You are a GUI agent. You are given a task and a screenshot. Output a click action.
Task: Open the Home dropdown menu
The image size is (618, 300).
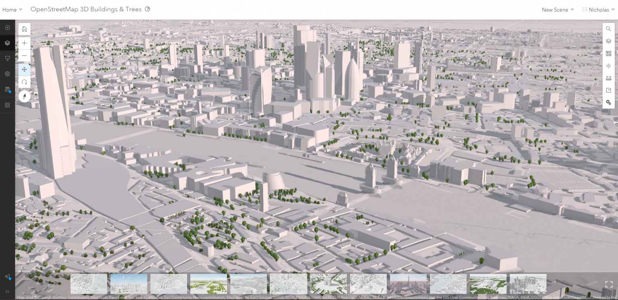(12, 10)
